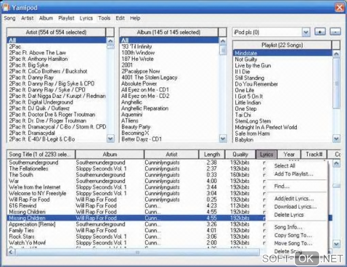Open the Help menu
The image size is (347, 267).
point(135,18)
